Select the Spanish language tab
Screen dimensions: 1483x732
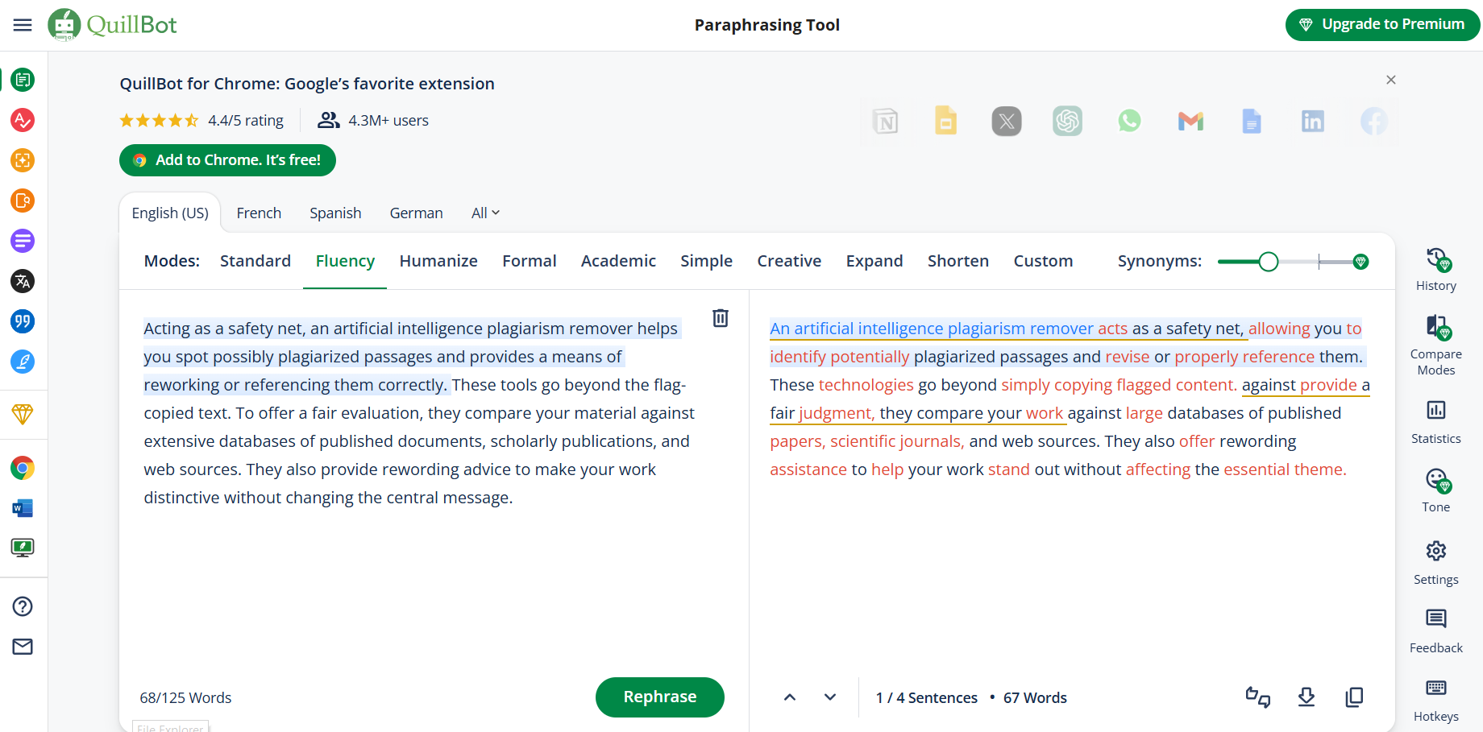(x=335, y=213)
